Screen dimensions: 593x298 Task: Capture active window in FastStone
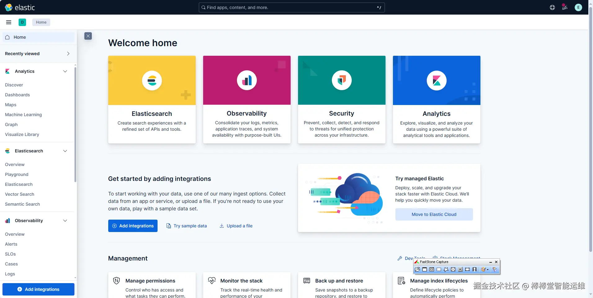click(x=425, y=270)
